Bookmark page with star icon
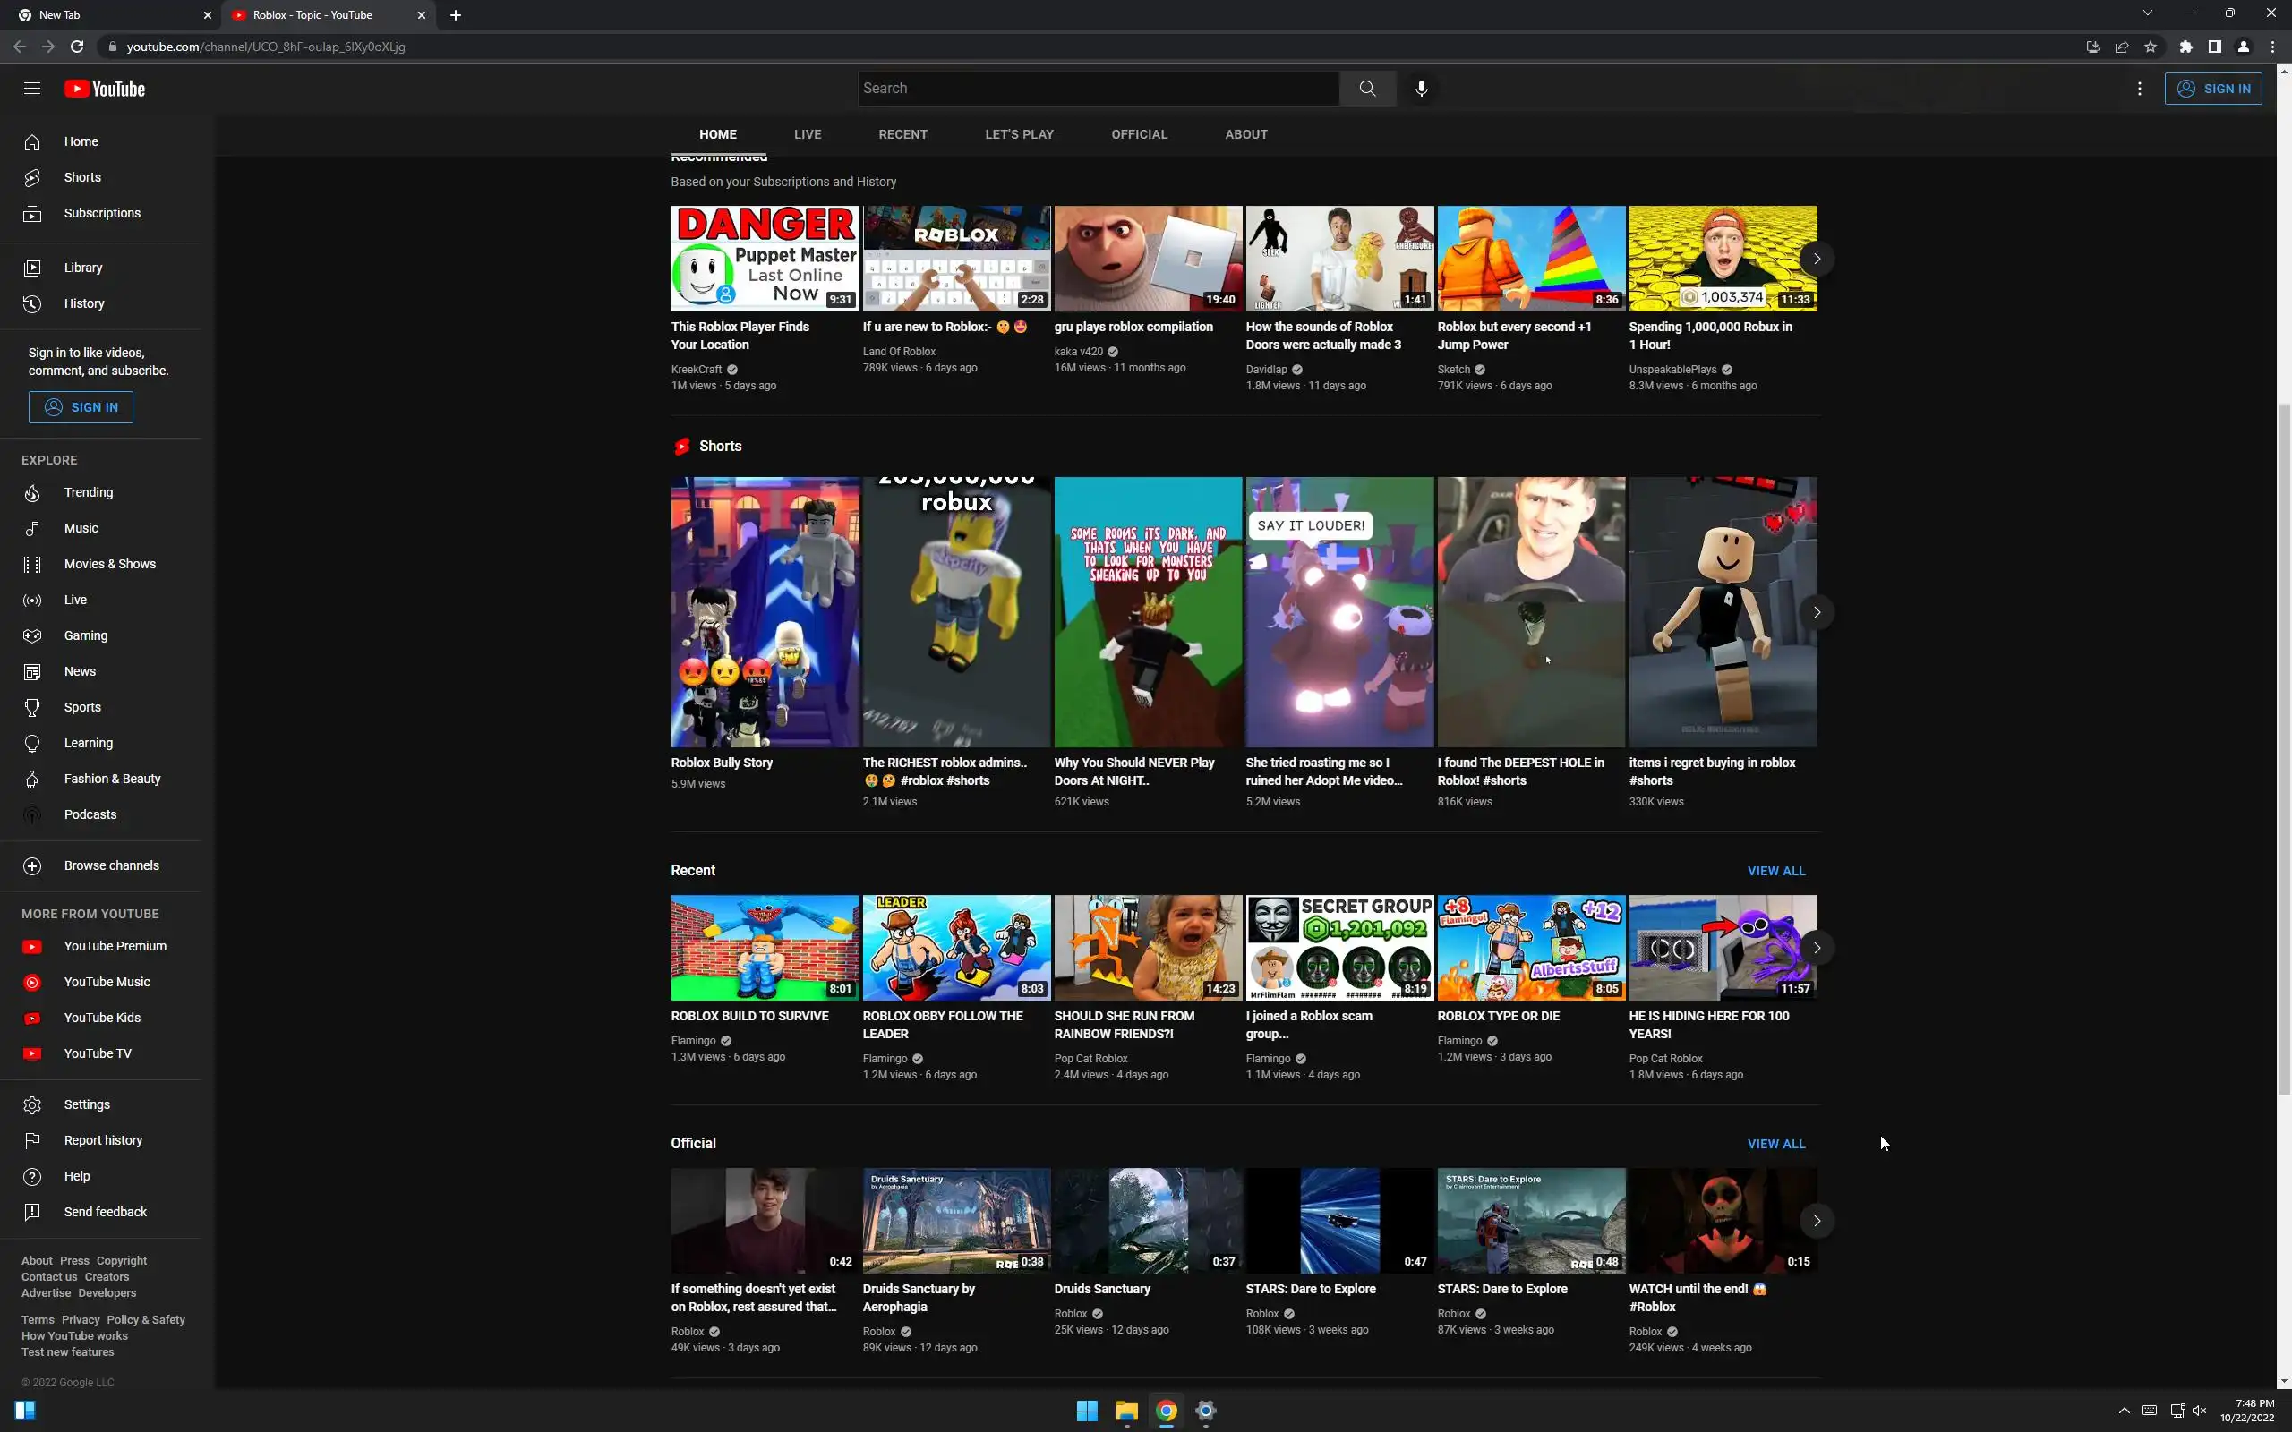Image resolution: width=2292 pixels, height=1432 pixels. (x=2150, y=47)
